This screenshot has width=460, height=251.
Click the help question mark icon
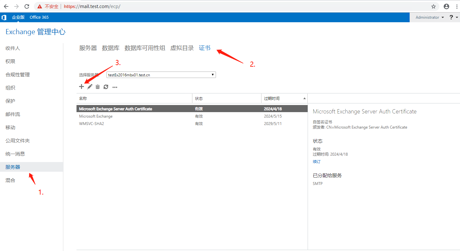tap(451, 17)
